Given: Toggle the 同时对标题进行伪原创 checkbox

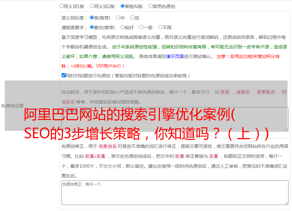Looking at the screenshot, I should tap(63, 75).
